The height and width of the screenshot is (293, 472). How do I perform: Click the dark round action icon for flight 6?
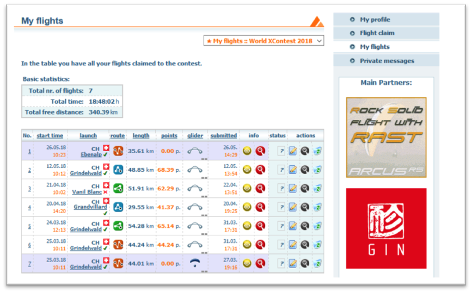(x=305, y=244)
